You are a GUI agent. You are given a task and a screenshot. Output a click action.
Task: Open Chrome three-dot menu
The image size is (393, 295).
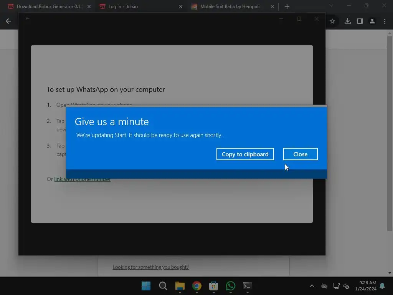click(x=385, y=22)
